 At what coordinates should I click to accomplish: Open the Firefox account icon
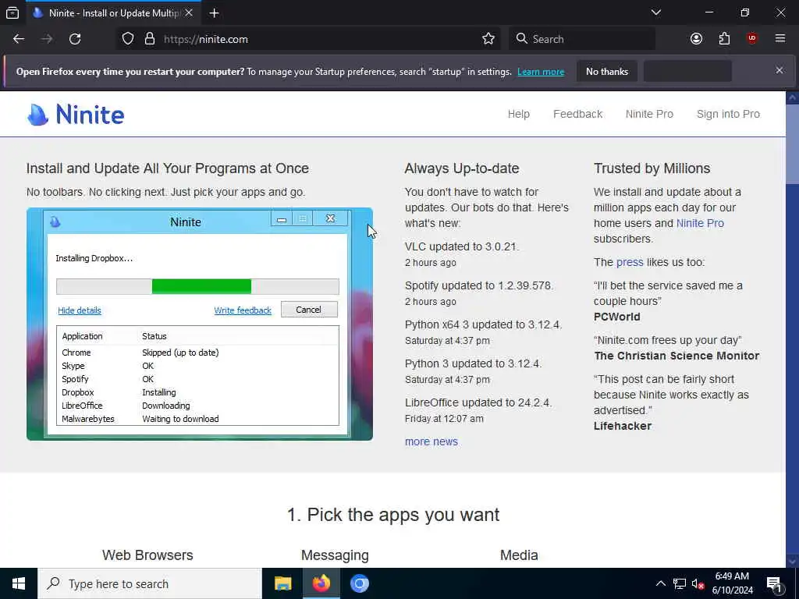click(696, 39)
